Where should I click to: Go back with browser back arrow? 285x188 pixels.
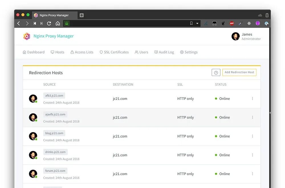point(19,23)
